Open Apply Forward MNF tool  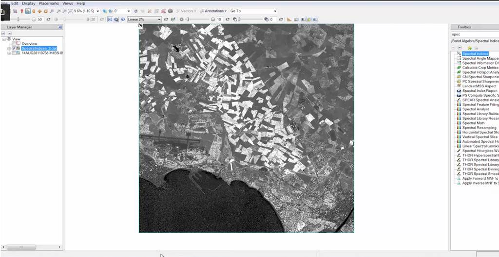point(480,178)
